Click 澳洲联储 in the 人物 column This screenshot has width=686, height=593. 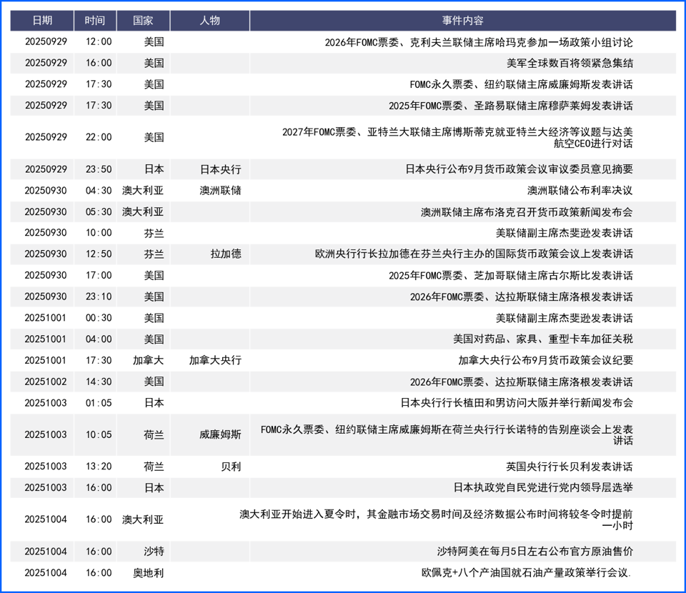coord(221,191)
